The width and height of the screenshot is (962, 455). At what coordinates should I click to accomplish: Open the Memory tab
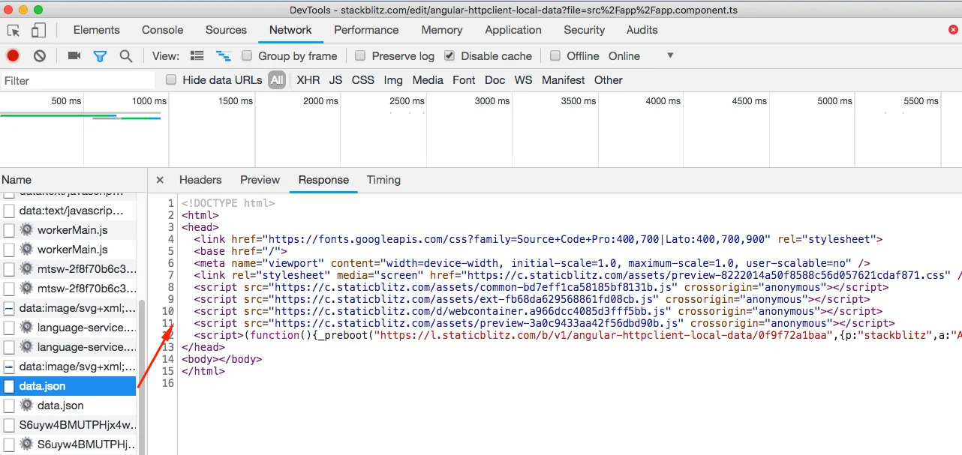coord(442,30)
